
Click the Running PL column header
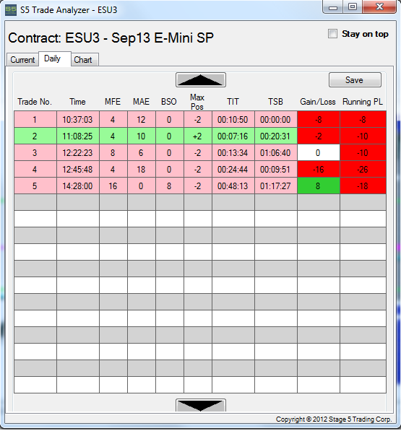(x=363, y=102)
